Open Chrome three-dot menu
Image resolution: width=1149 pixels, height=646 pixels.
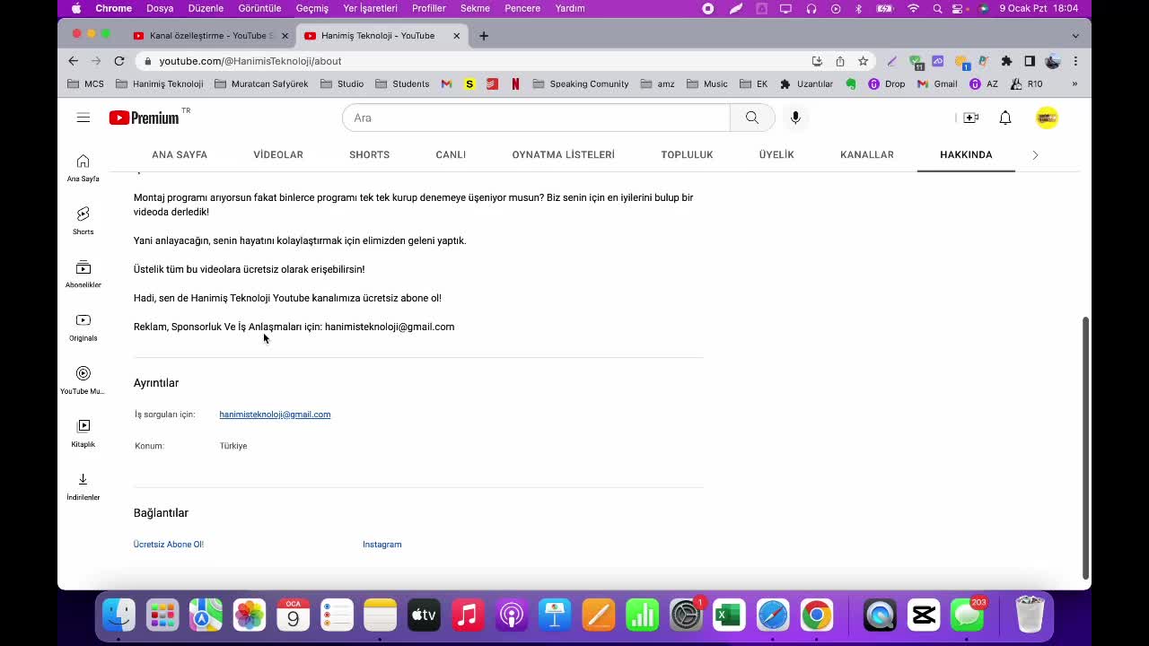1075,61
